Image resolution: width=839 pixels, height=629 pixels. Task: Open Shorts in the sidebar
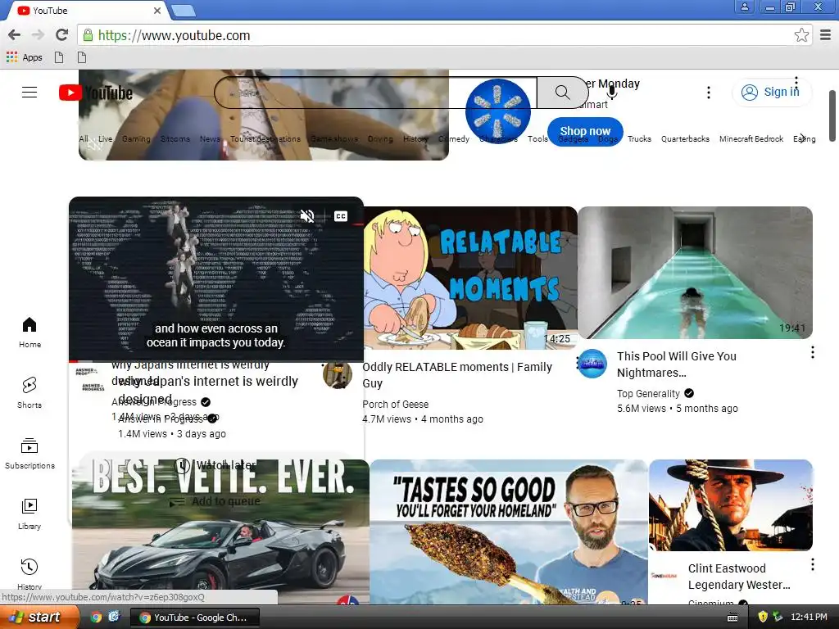[x=29, y=392]
